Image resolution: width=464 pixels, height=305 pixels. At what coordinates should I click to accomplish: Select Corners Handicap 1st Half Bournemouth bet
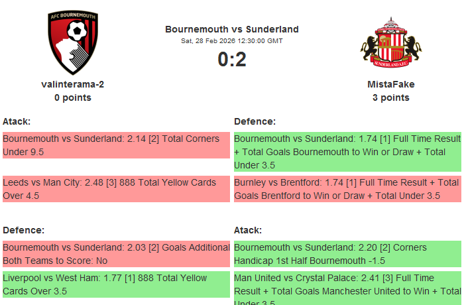[347, 254]
